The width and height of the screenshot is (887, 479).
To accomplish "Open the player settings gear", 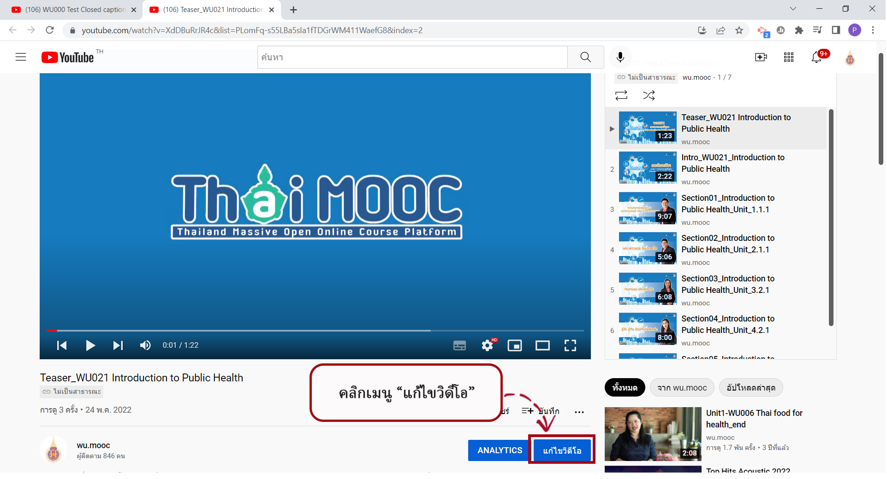I will click(x=488, y=345).
